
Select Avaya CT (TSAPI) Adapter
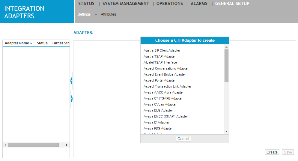163,98
